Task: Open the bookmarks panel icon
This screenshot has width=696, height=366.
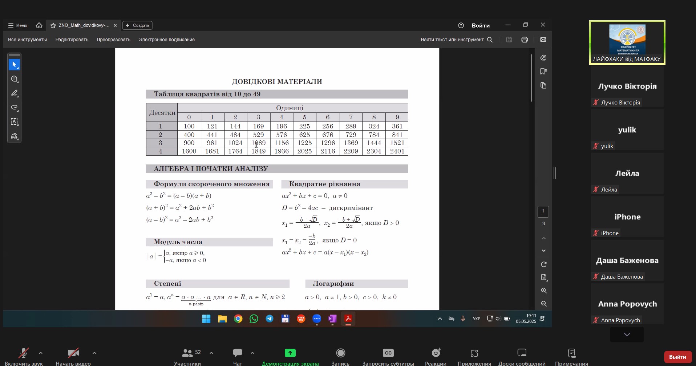Action: [543, 71]
